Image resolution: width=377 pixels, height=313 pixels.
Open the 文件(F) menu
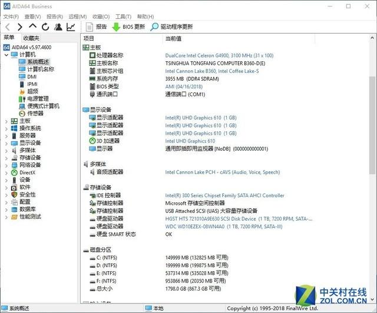(11, 16)
